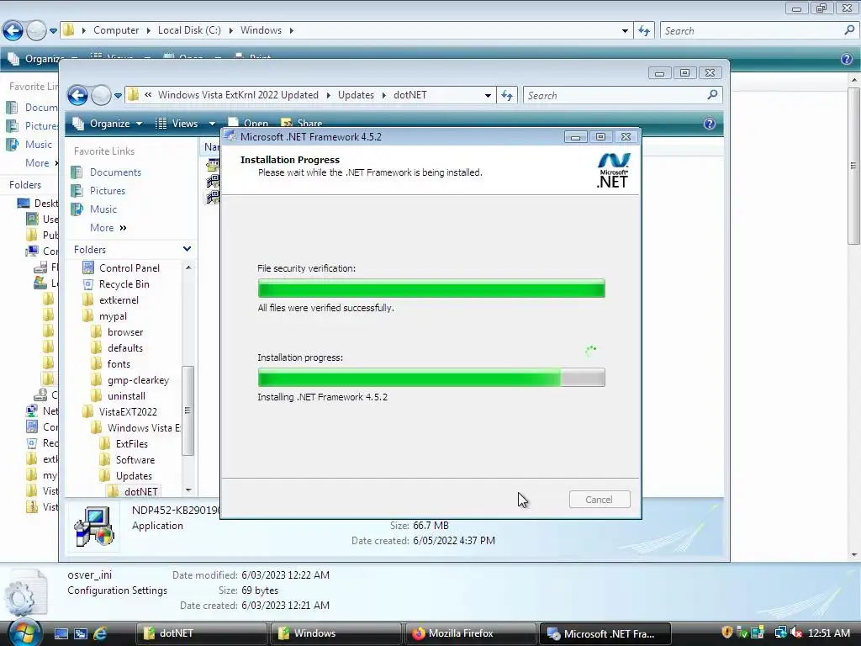Click Show Desktop in Quick Launch

click(x=61, y=634)
